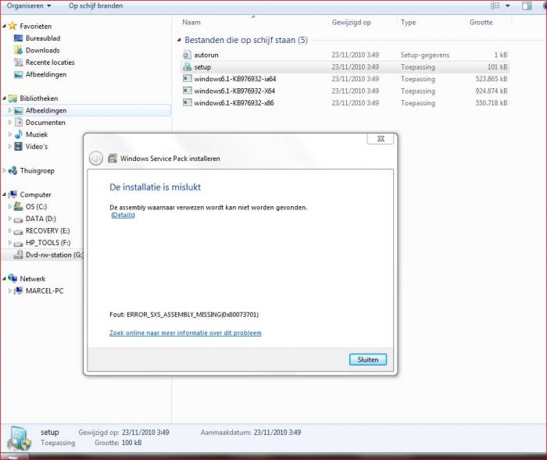This screenshot has height=460, width=547.
Task: Click the Documenten library icon
Action: 19,123
